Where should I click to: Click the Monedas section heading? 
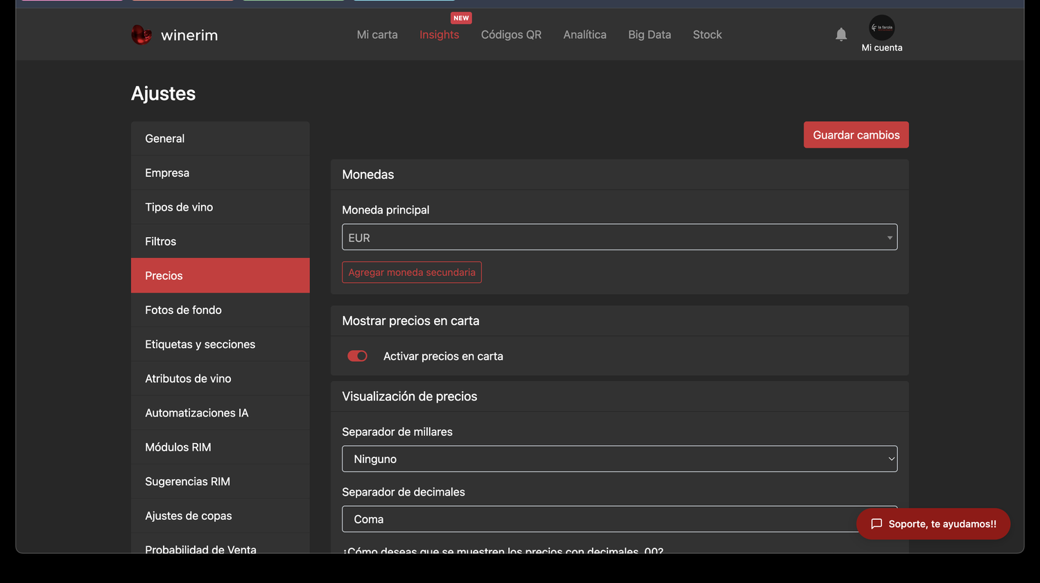tap(368, 175)
